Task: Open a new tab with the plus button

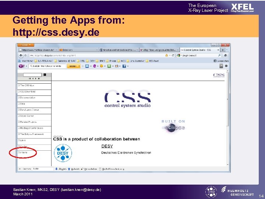Action: [223, 50]
